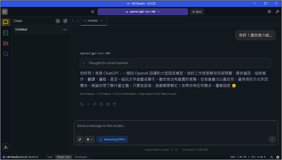Open options menu of Untitled chat in list
Screen dimensions: 282x160
[x=65, y=29]
